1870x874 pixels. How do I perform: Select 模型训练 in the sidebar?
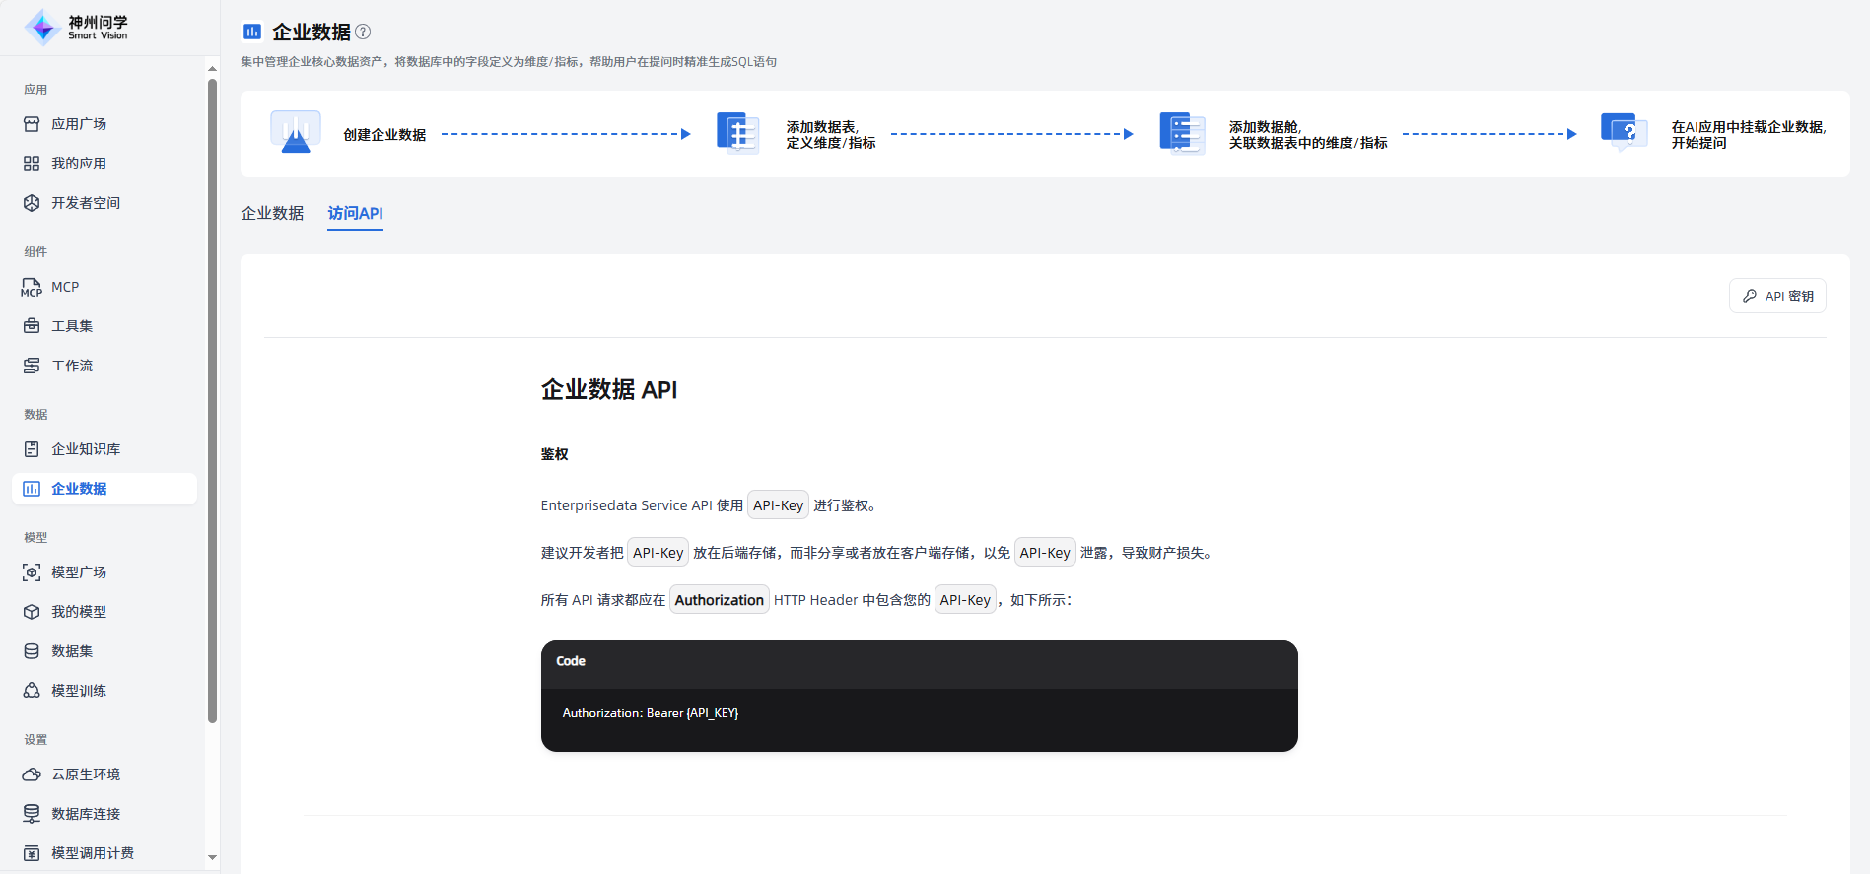coord(79,691)
